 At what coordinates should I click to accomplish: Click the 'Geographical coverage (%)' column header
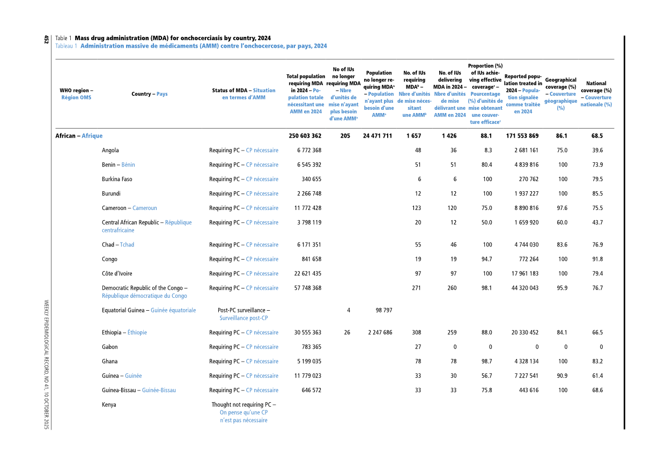click(560, 94)
